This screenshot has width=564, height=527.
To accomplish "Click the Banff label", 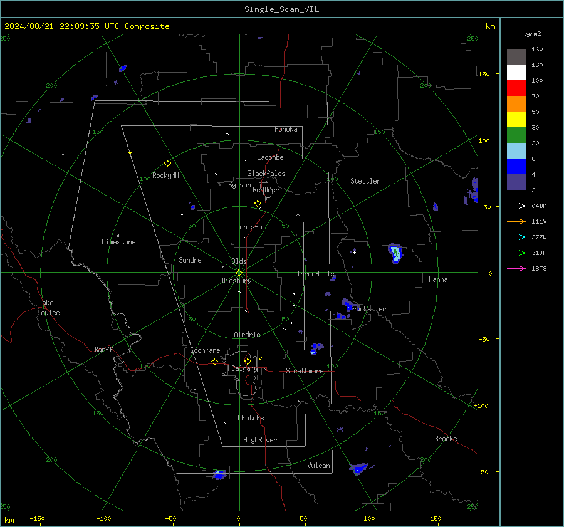I will (103, 350).
